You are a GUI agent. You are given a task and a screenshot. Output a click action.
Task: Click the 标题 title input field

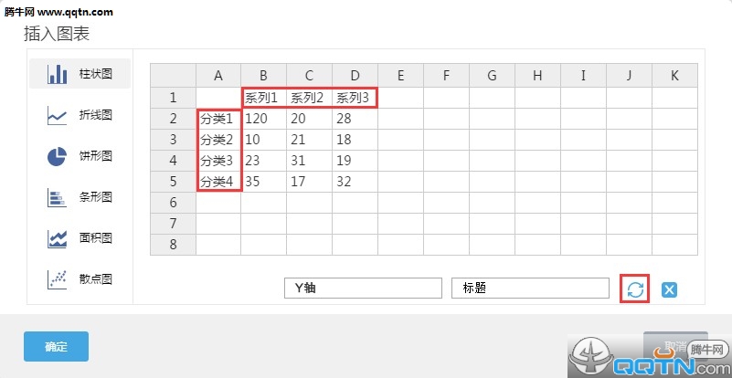click(530, 288)
